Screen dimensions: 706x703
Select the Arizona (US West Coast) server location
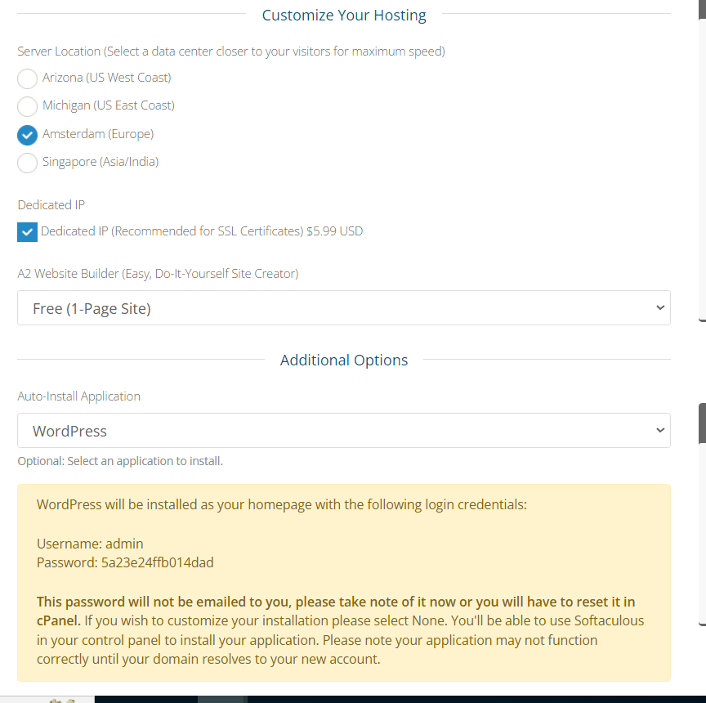[x=27, y=78]
